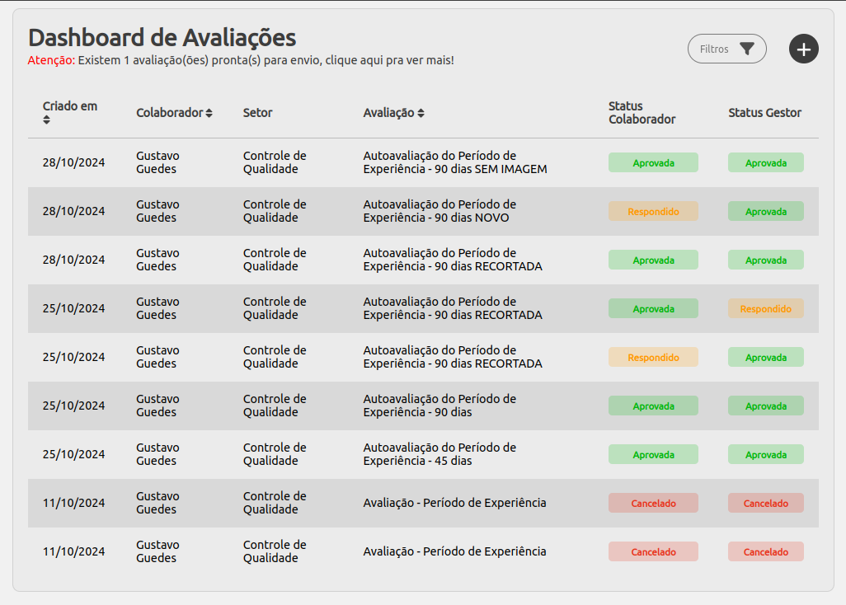The image size is (846, 605).
Task: Click Cancelado manager badge in first cancelled row
Action: coord(765,504)
